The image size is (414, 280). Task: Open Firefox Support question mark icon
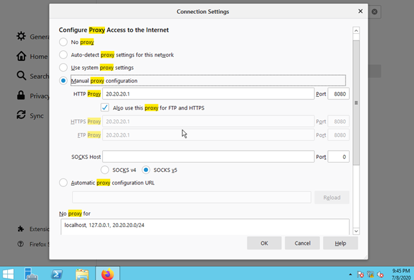pyautogui.click(x=21, y=244)
